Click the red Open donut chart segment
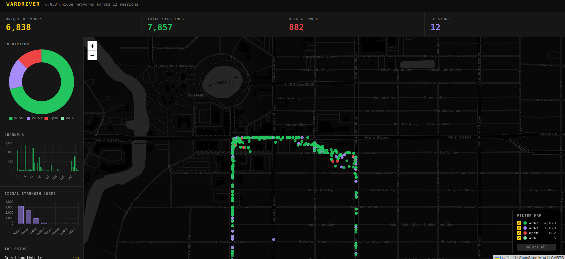Screen dimensions: 565x259 point(32,58)
